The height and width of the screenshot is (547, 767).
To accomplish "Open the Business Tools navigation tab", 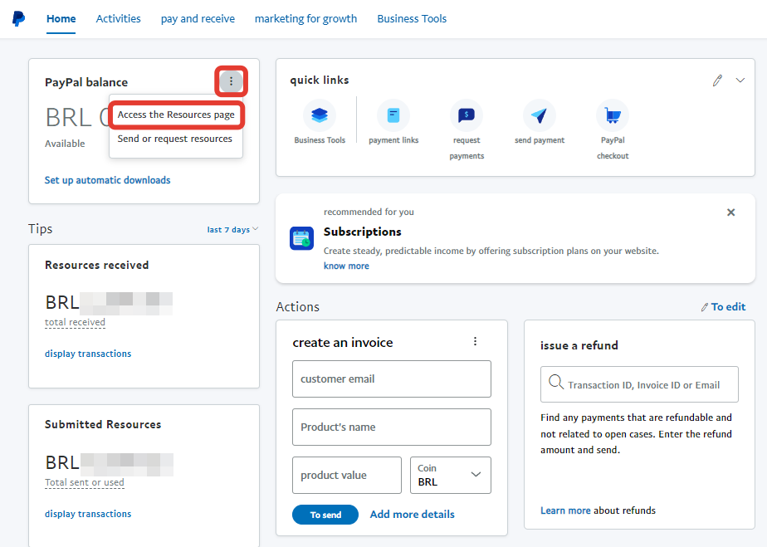I will [x=412, y=18].
